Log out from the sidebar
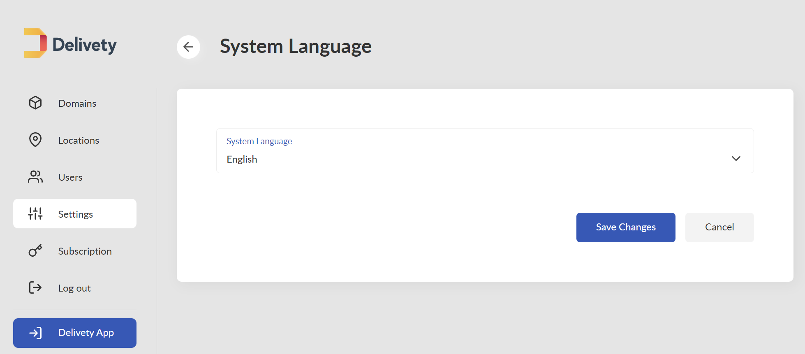 (x=75, y=288)
